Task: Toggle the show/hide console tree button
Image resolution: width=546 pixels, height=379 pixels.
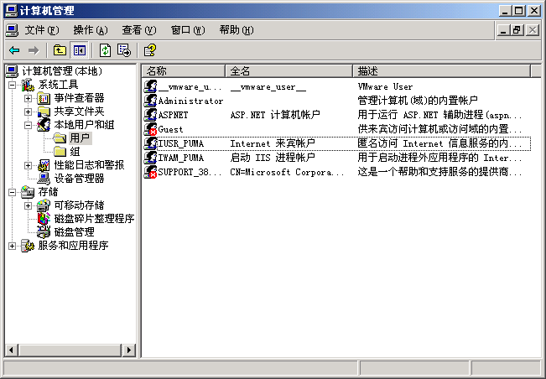Action: coord(79,50)
